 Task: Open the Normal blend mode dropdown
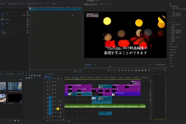7,33
